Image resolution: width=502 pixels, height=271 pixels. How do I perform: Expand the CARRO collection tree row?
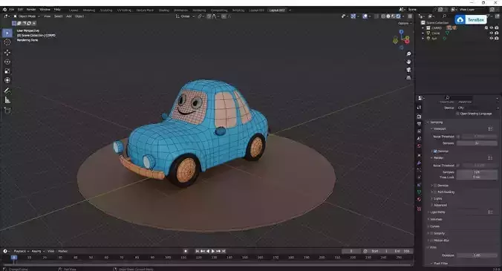[423, 27]
